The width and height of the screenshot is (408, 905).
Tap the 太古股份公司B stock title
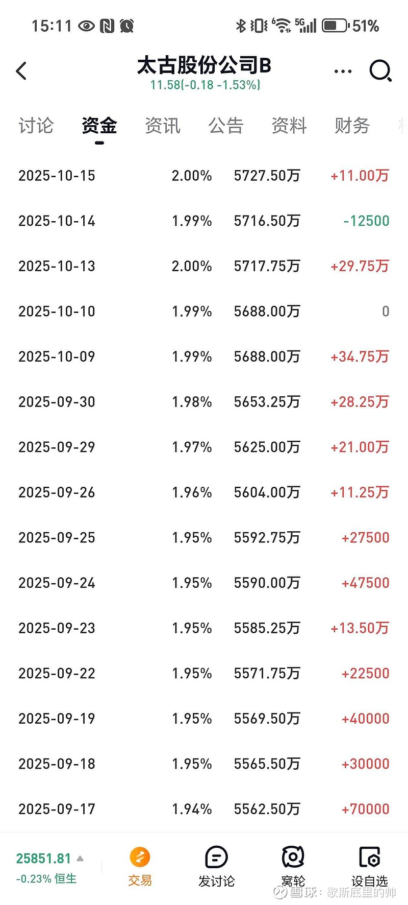[x=204, y=66]
